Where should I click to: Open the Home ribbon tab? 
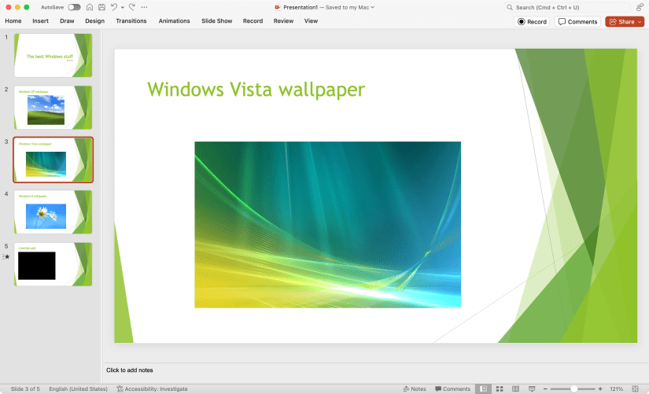click(x=13, y=20)
